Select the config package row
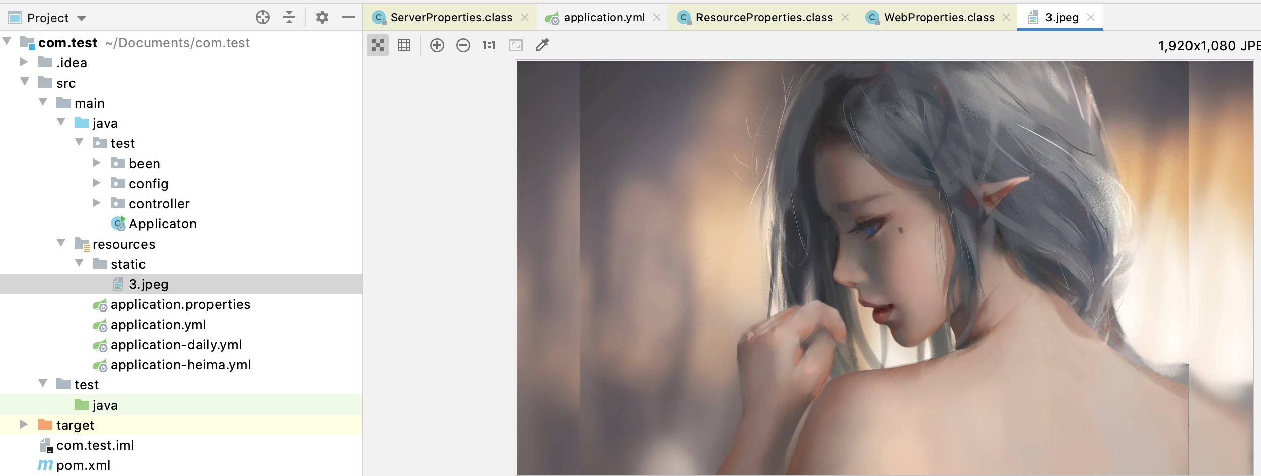 [181, 183]
